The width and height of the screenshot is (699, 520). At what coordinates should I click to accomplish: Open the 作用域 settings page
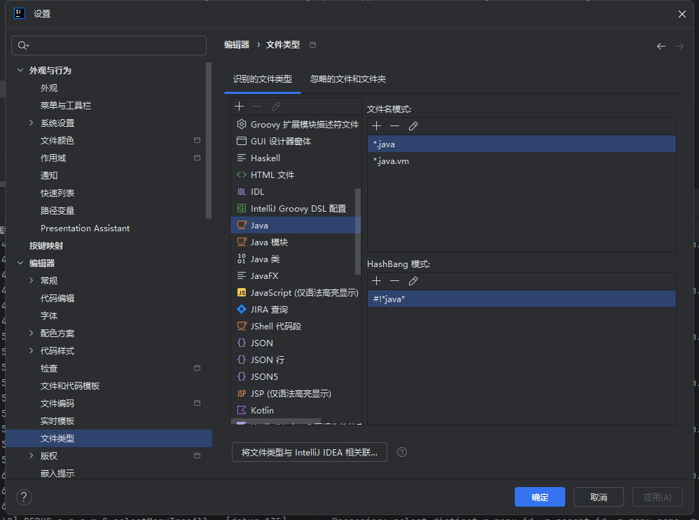53,158
